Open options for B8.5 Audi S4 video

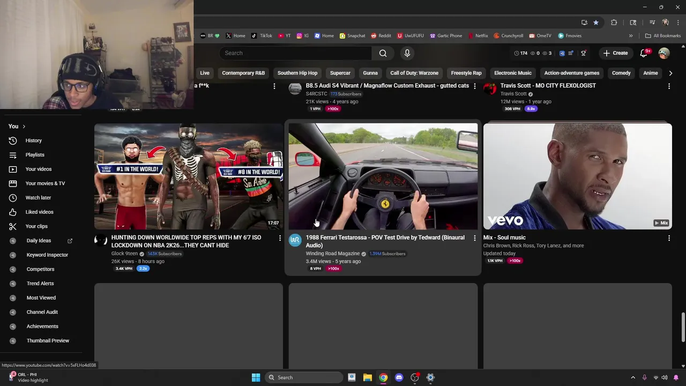point(474,86)
